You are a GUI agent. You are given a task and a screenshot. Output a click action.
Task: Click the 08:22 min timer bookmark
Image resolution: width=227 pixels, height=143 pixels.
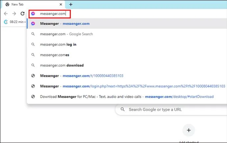click(14, 22)
